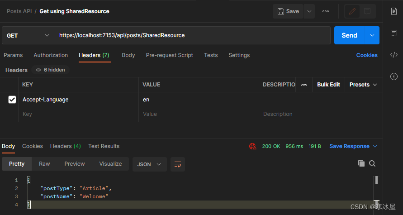This screenshot has width=403, height=215.
Task: Open the Comments icon in right sidebar
Action: tap(394, 33)
